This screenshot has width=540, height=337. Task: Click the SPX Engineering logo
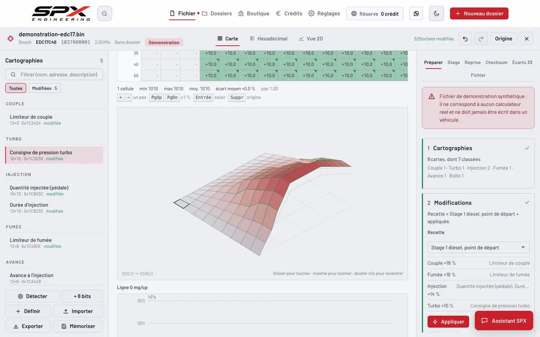pos(61,13)
